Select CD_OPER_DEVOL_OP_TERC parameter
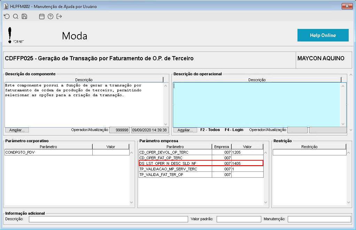The width and height of the screenshot is (356, 230). pyautogui.click(x=175, y=152)
